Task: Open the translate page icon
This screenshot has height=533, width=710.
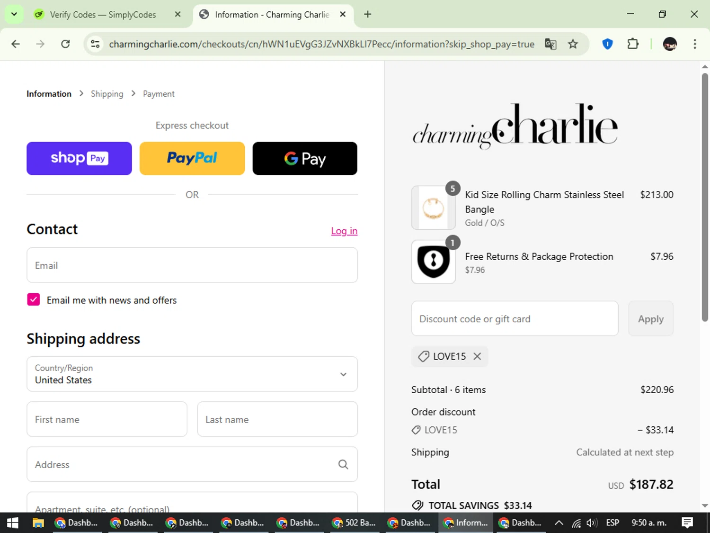Action: pyautogui.click(x=550, y=44)
